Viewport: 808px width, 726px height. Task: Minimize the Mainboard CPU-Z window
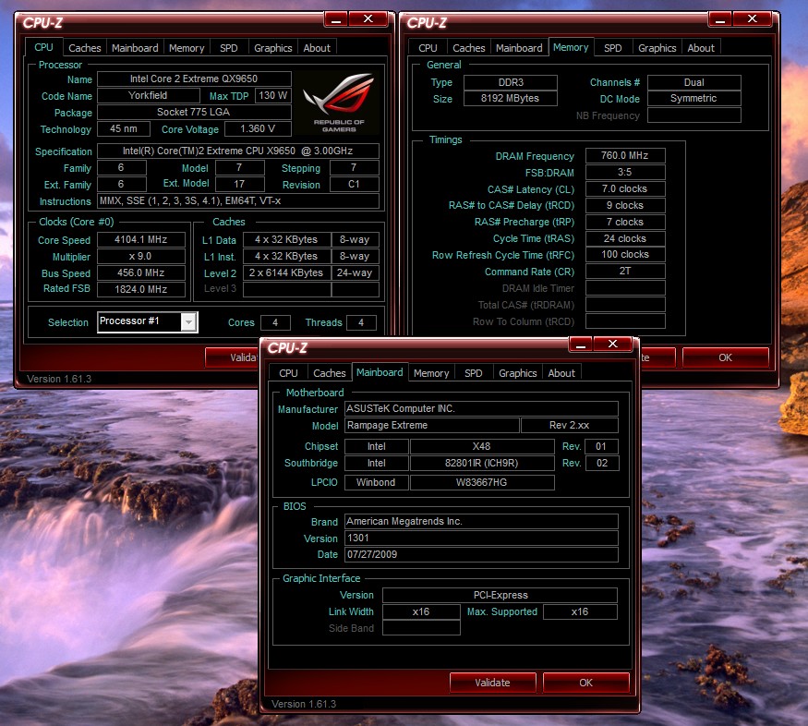[579, 344]
